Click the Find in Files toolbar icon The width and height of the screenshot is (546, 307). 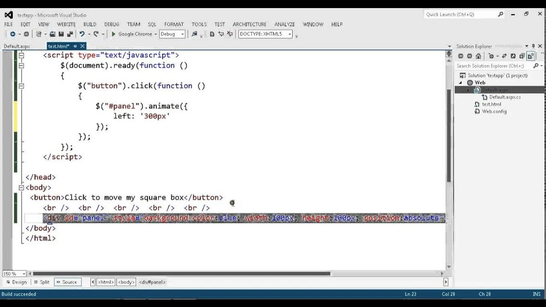pos(195,34)
